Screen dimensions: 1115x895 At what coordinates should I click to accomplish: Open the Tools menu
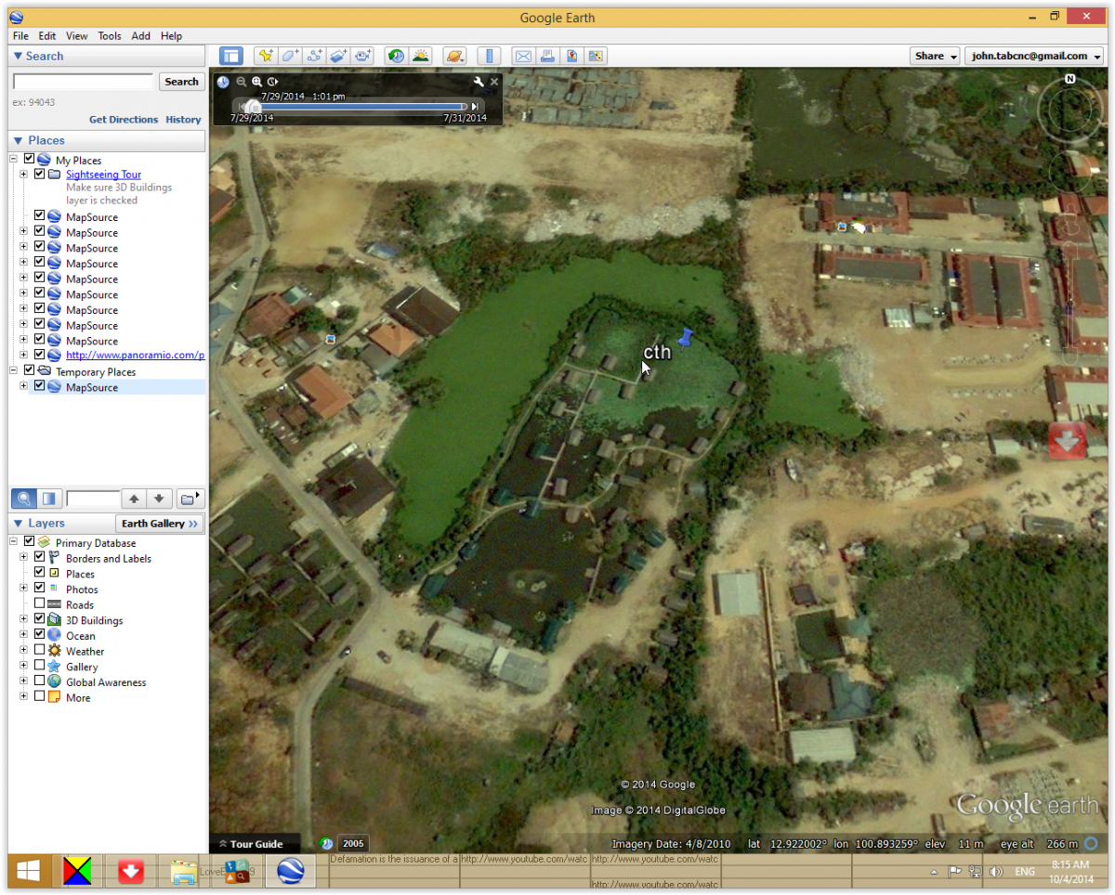click(x=110, y=36)
